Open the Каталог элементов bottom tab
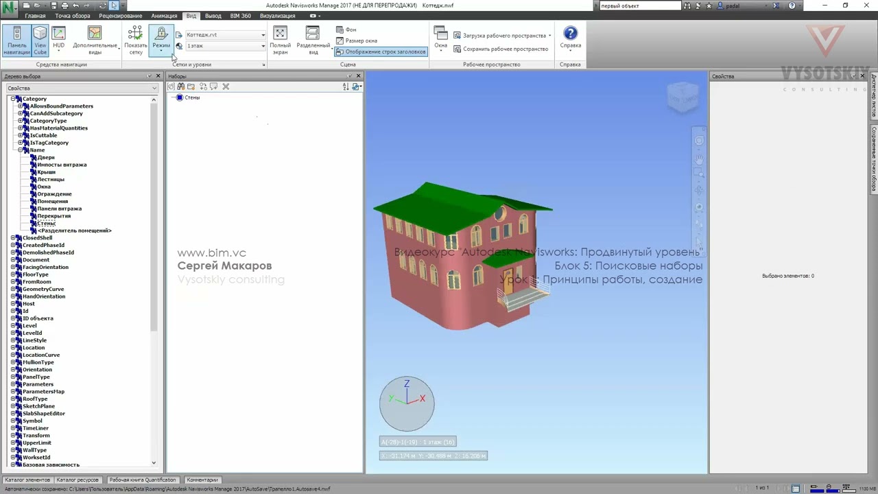 (x=27, y=480)
